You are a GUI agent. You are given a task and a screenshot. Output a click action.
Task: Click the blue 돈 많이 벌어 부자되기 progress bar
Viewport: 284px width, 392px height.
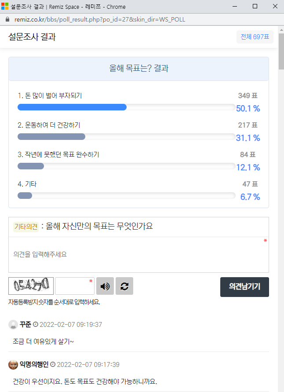point(72,107)
